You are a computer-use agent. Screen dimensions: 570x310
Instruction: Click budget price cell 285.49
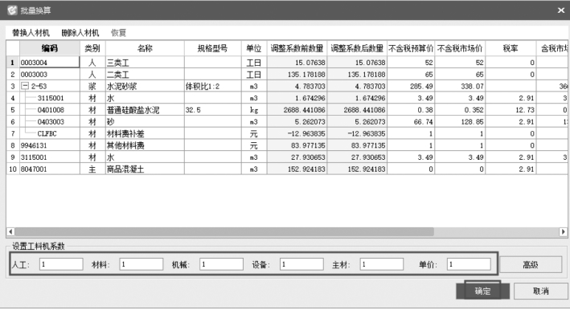(411, 86)
